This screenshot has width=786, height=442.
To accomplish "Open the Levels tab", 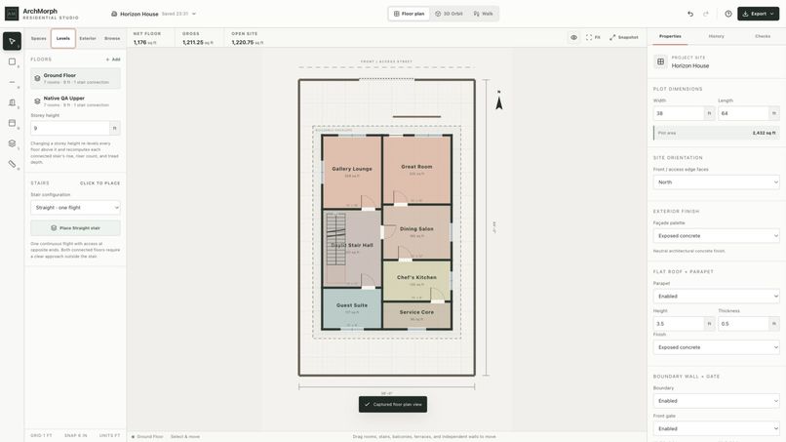I will click(63, 38).
